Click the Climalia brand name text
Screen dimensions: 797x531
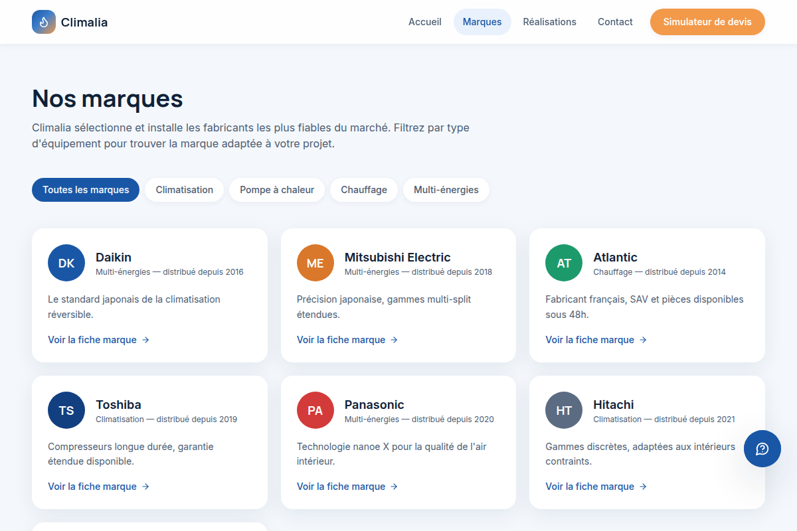click(84, 23)
